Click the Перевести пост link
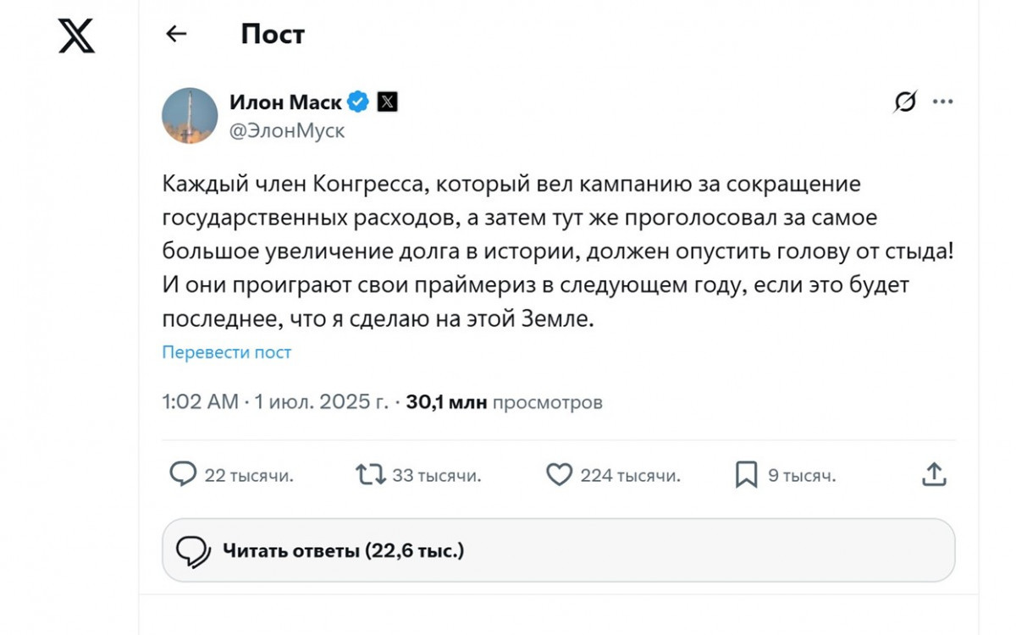Screen dimensions: 1016x635 pos(227,352)
